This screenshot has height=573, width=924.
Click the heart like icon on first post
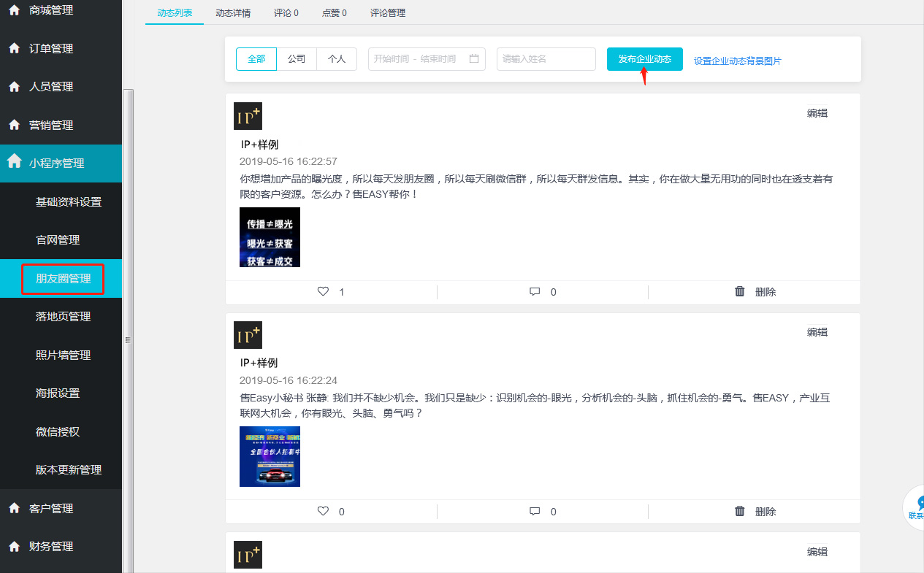coord(323,291)
